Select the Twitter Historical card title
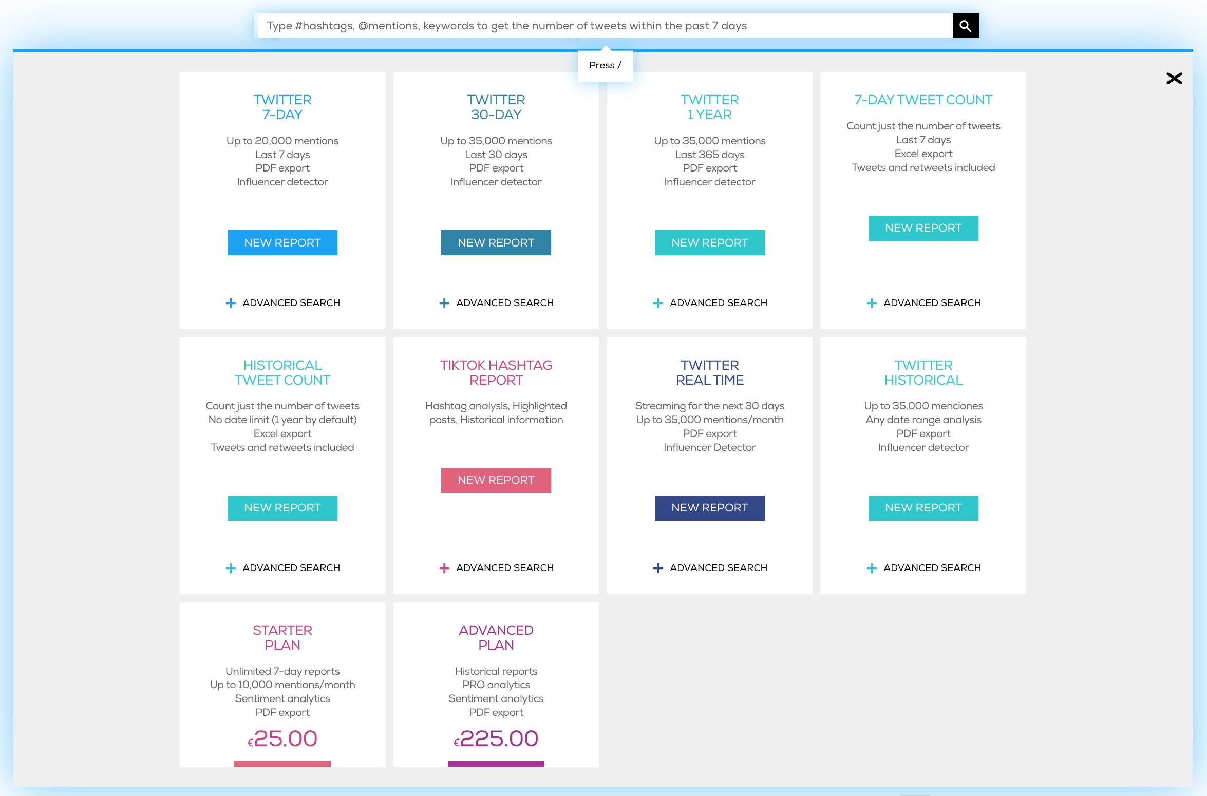 923,373
